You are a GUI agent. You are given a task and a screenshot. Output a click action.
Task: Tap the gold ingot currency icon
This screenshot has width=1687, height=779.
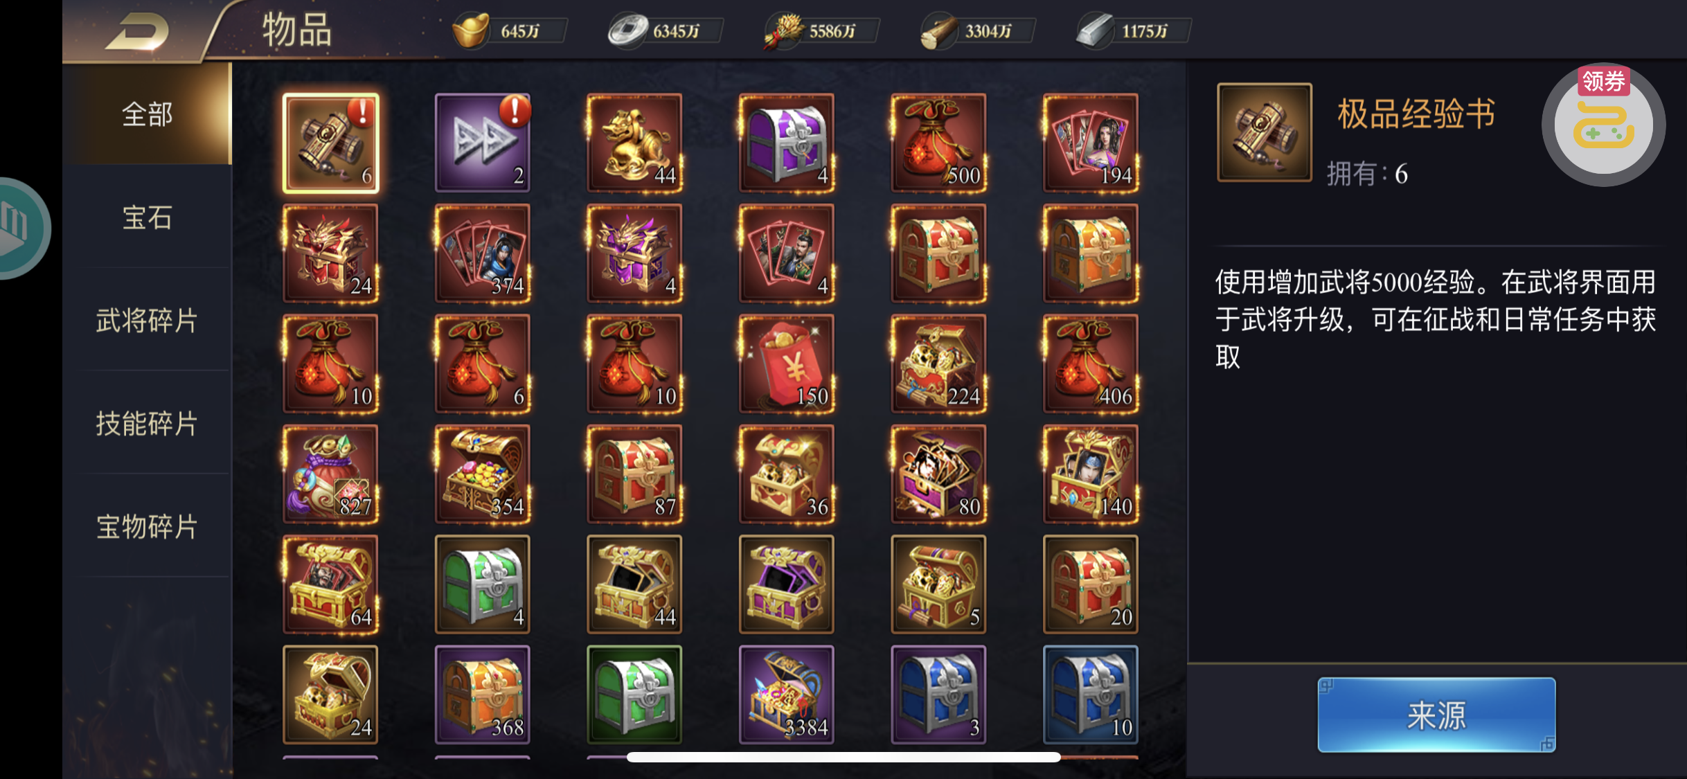[x=471, y=30]
